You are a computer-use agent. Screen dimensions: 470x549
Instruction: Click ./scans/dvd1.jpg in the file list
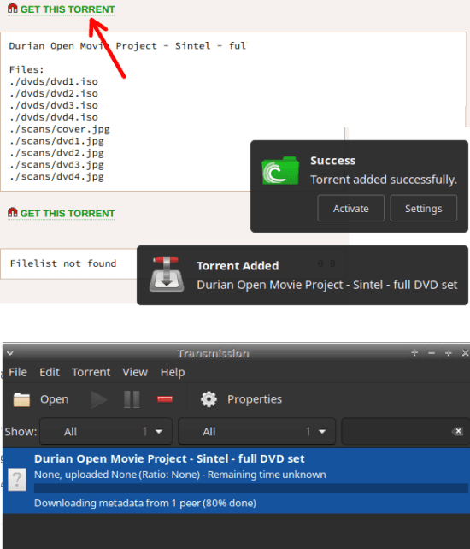tap(56, 141)
